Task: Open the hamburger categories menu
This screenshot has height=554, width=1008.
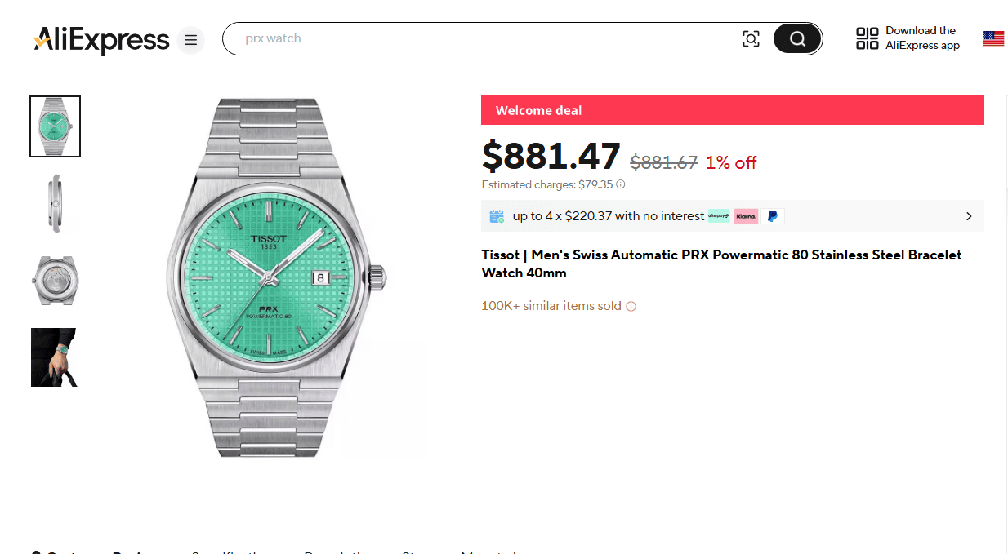Action: point(190,40)
